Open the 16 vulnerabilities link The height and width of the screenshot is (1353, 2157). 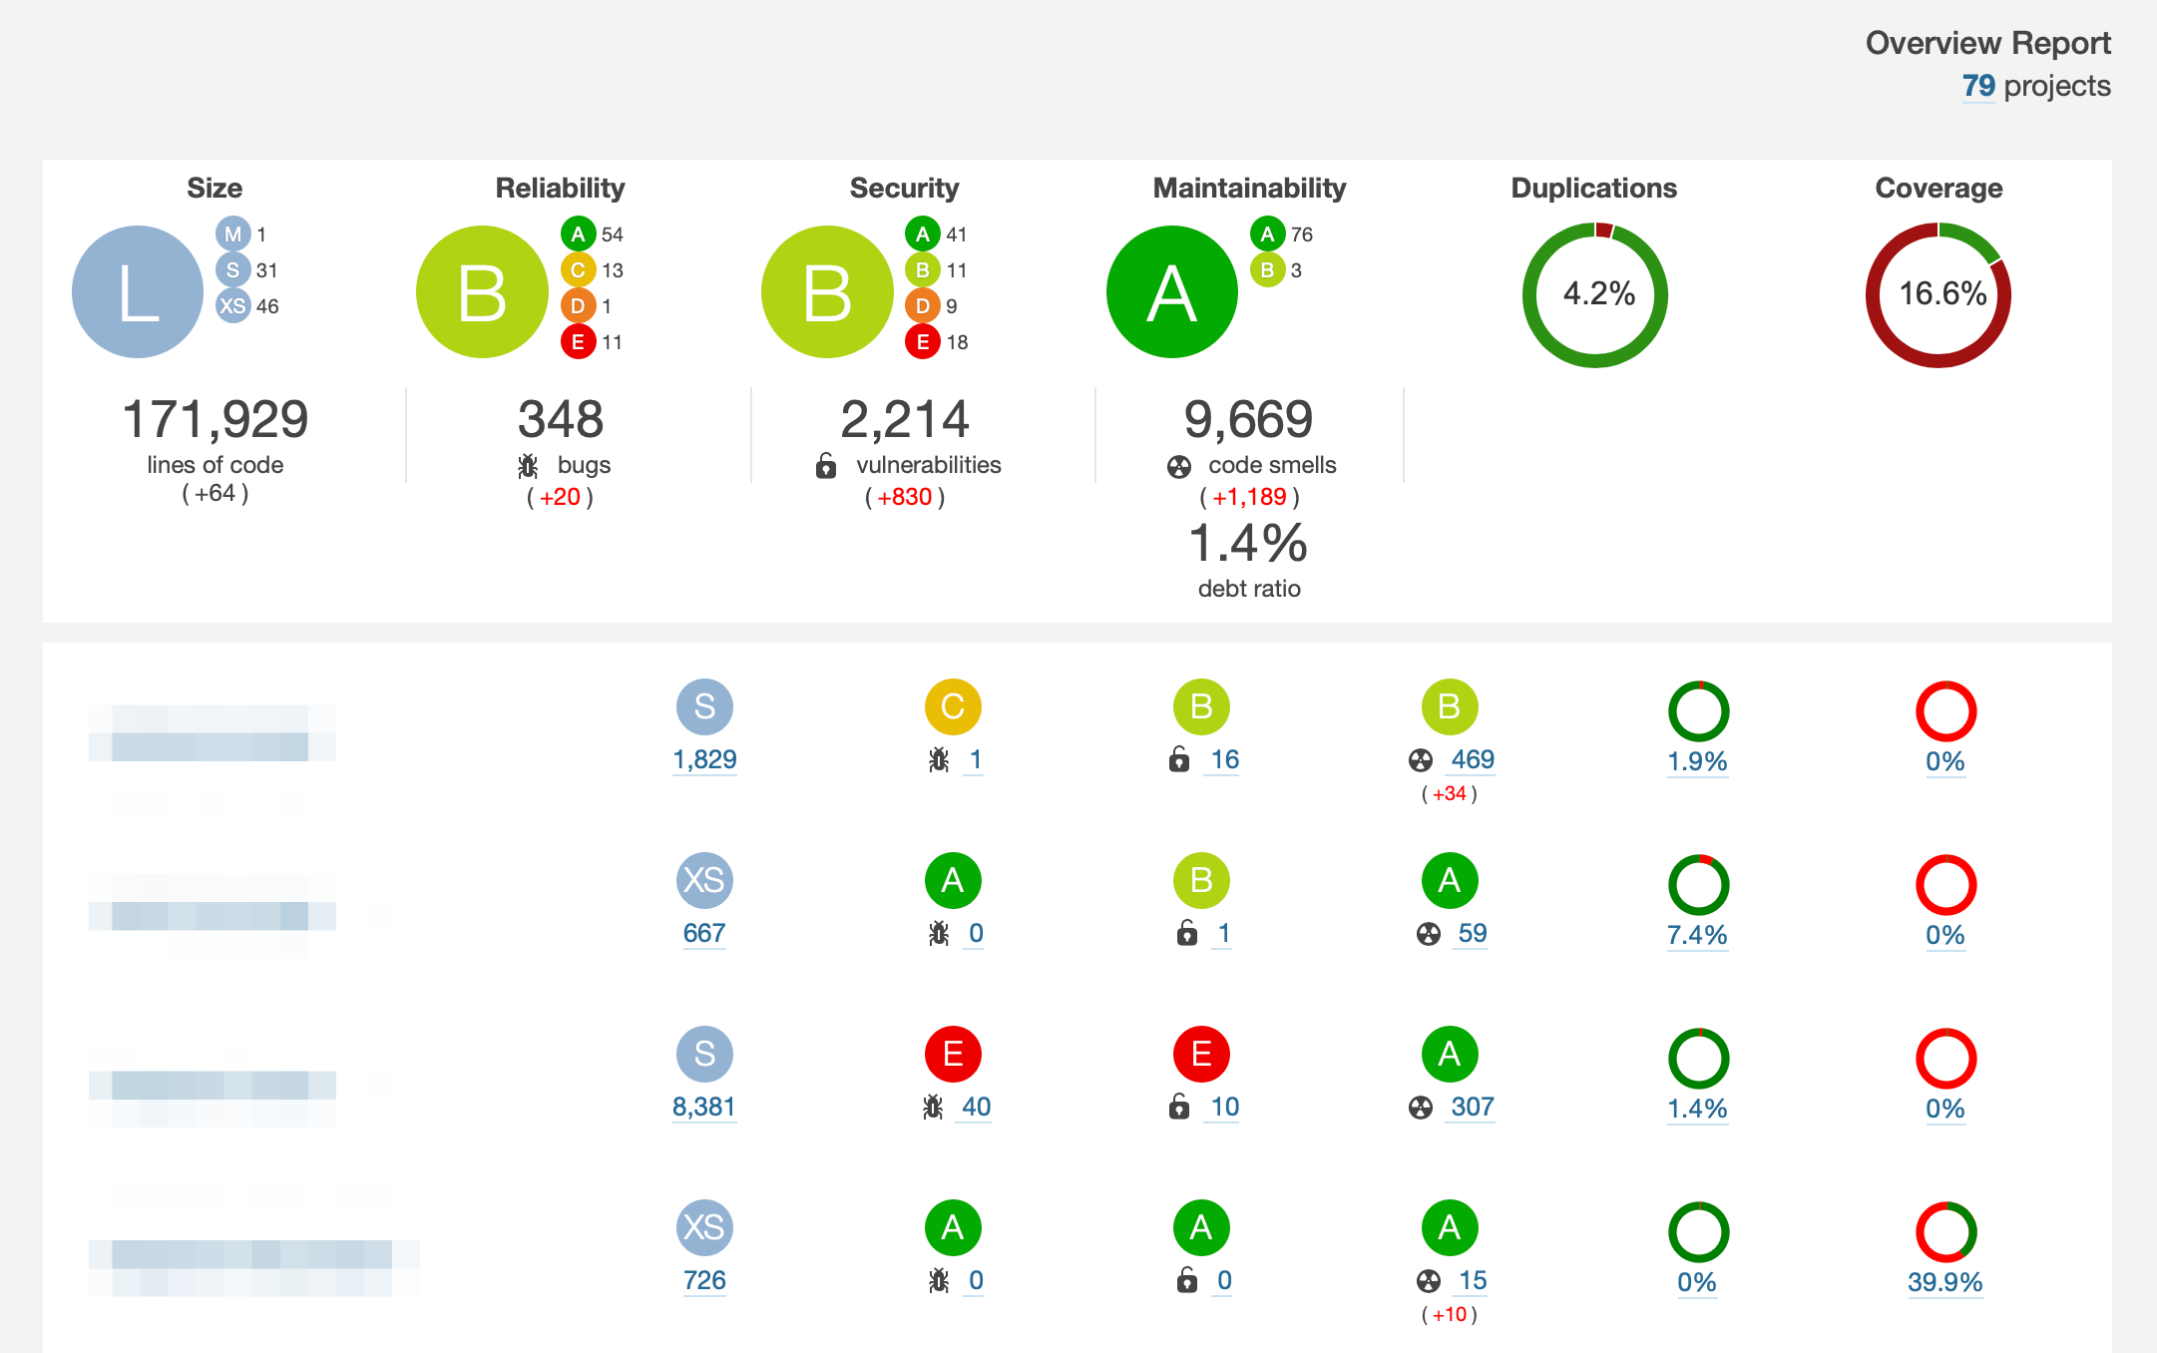[1224, 759]
